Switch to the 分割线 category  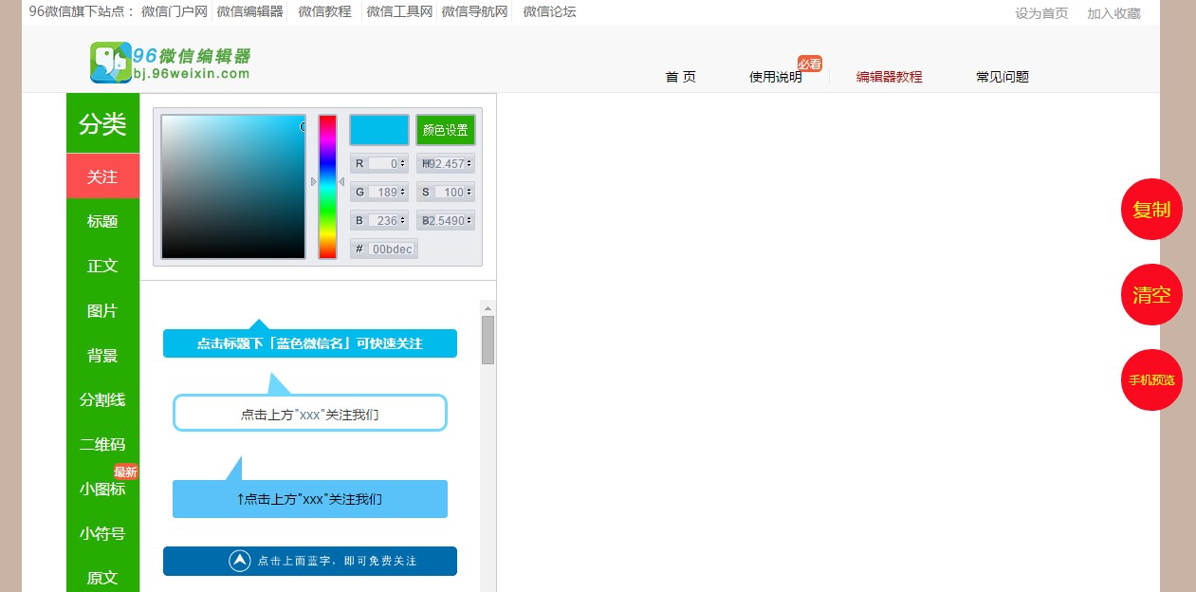[102, 399]
